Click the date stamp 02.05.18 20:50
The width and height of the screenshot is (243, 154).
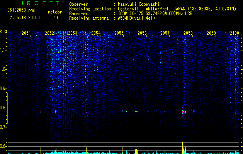tap(24, 18)
